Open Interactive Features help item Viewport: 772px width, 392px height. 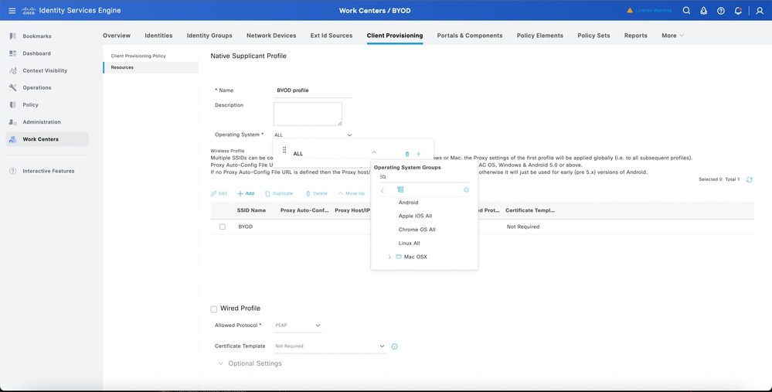tap(47, 171)
